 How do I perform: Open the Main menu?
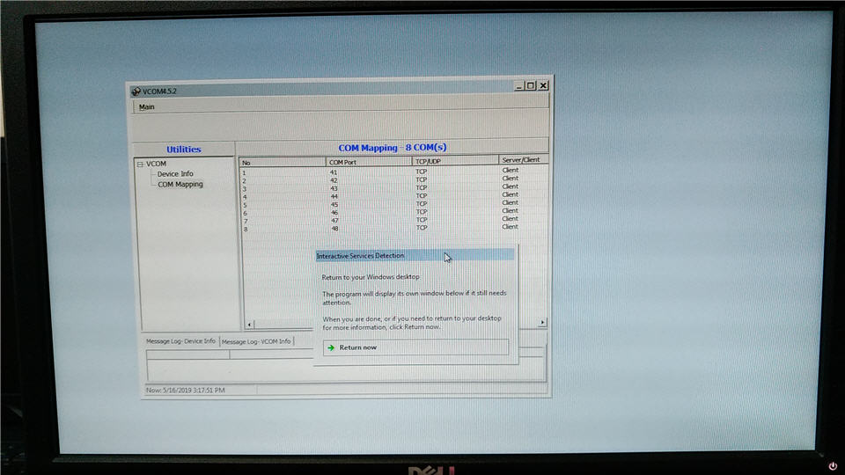[x=147, y=107]
